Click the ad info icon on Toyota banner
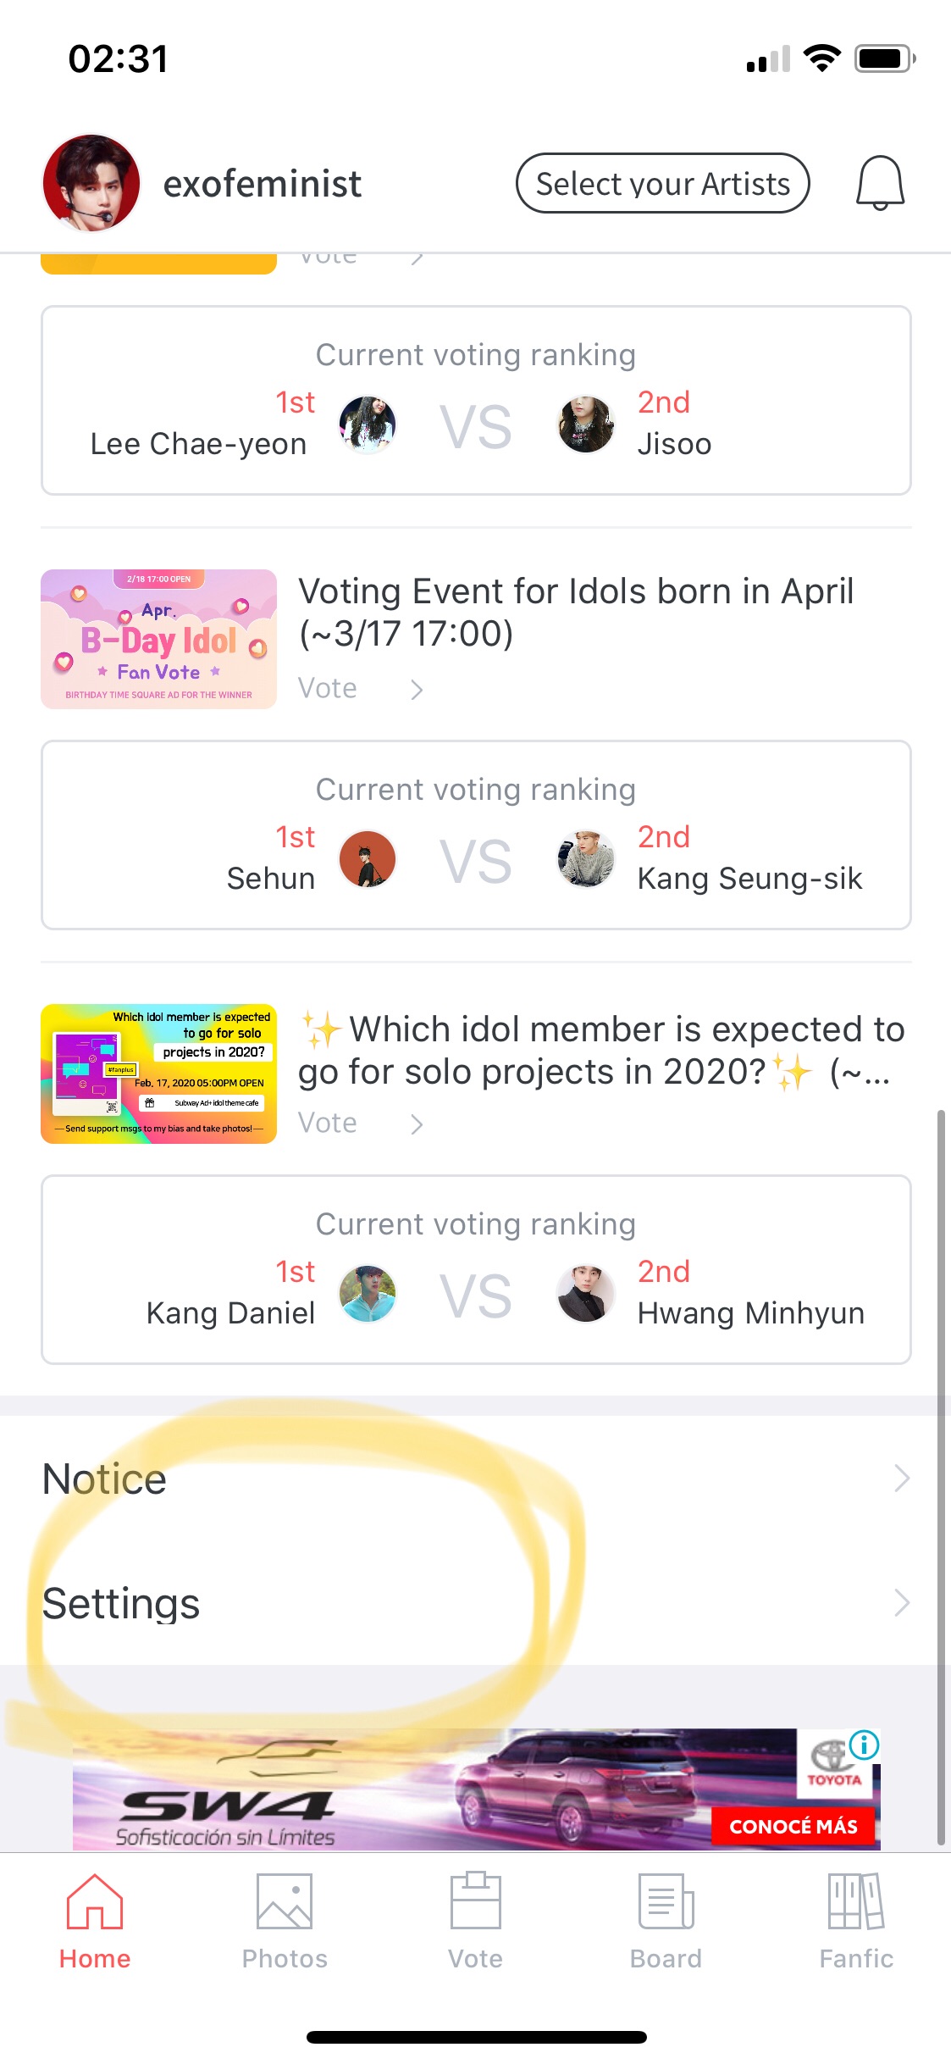This screenshot has height=2064, width=951. [x=864, y=1745]
